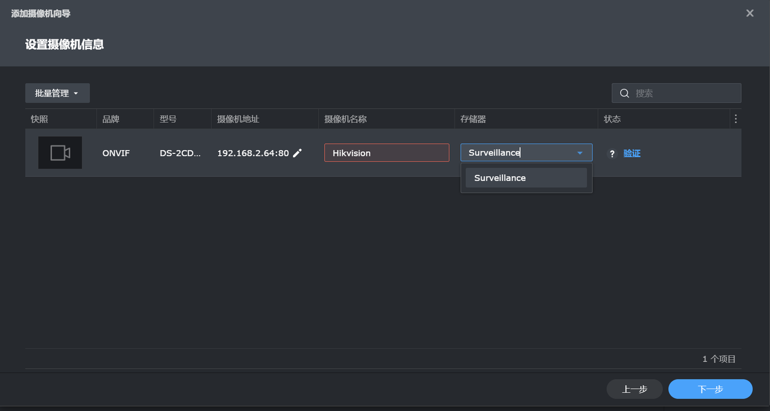Click the magnifier search icon
The image size is (770, 411).
(624, 94)
